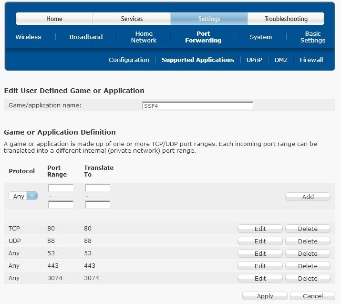Screen dimensions: 341x304
Task: Navigate to the DMZ sub-page
Action: 281,60
